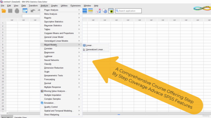Open the Edit menu
Image resolution: width=211 pixels, height=118 pixels.
(x=9, y=6)
